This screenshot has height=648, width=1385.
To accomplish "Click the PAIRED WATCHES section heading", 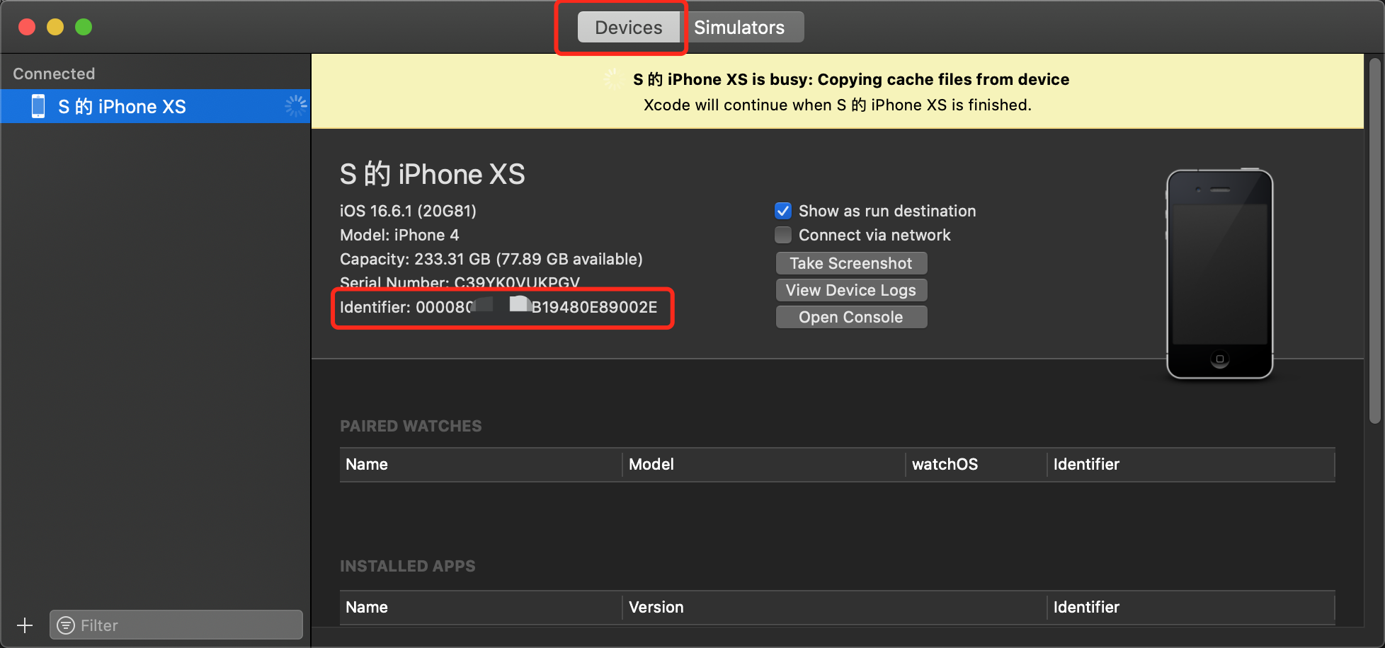I will coord(411,426).
